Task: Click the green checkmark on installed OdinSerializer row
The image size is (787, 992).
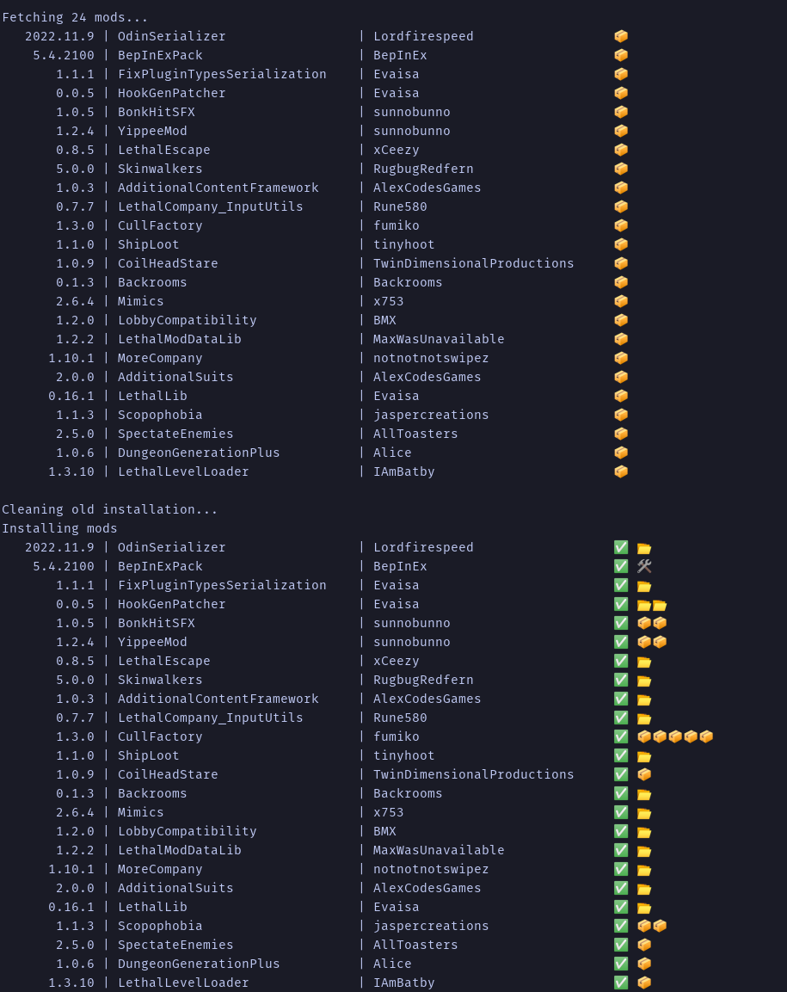Action: point(621,547)
